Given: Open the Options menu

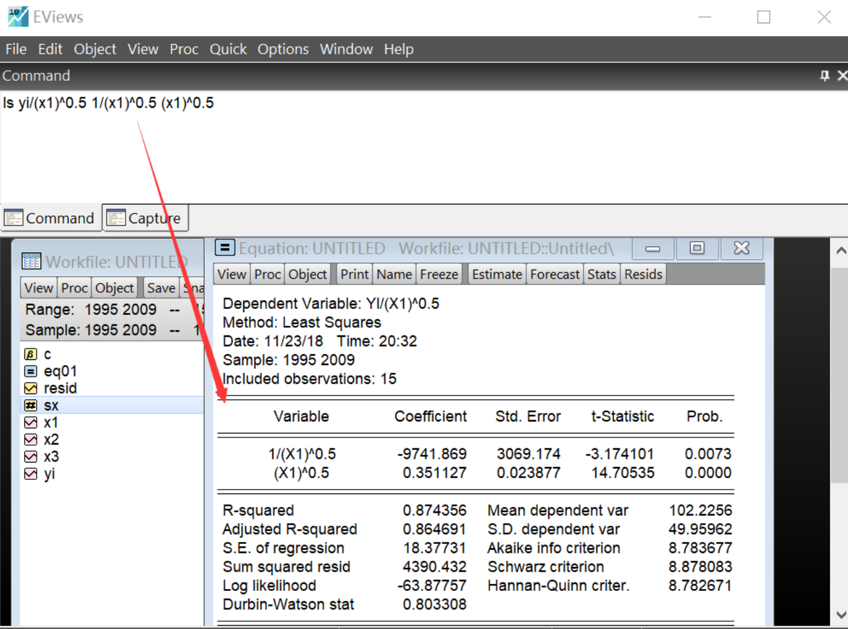Looking at the screenshot, I should [x=283, y=49].
